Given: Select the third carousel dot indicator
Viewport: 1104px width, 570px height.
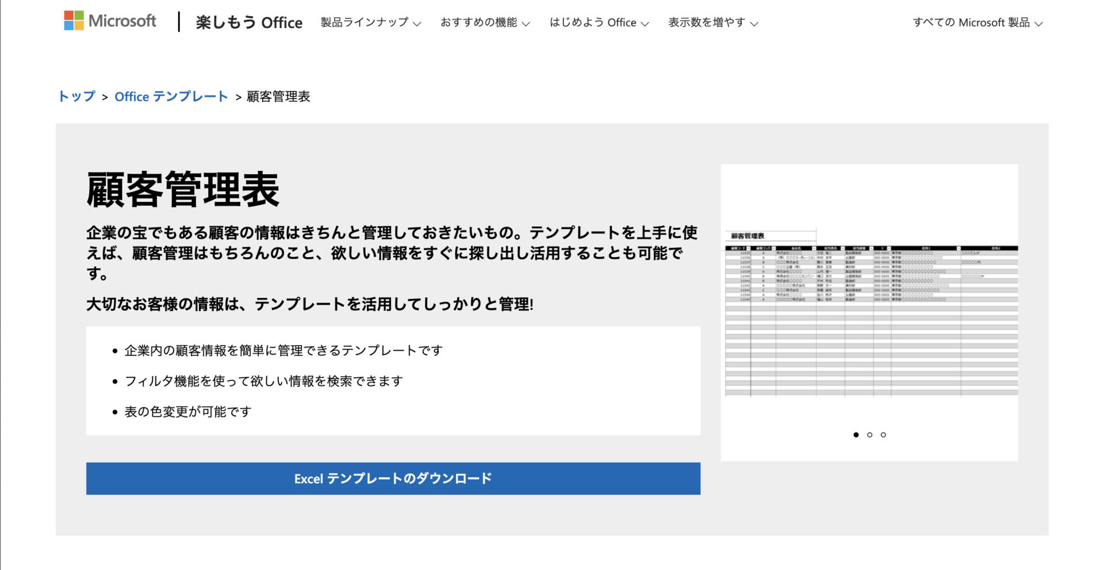Looking at the screenshot, I should (x=883, y=435).
